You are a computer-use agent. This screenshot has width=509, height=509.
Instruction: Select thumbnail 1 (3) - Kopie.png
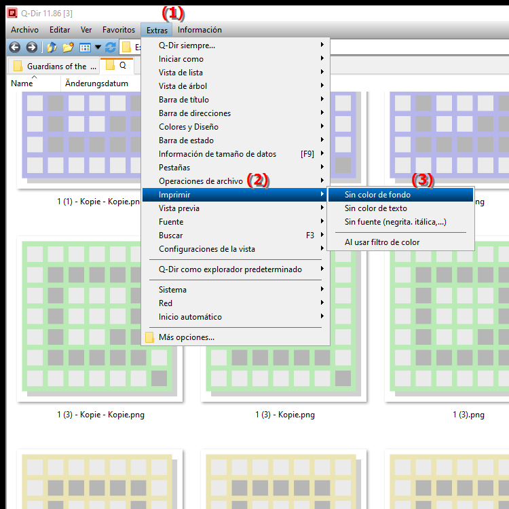point(284,373)
